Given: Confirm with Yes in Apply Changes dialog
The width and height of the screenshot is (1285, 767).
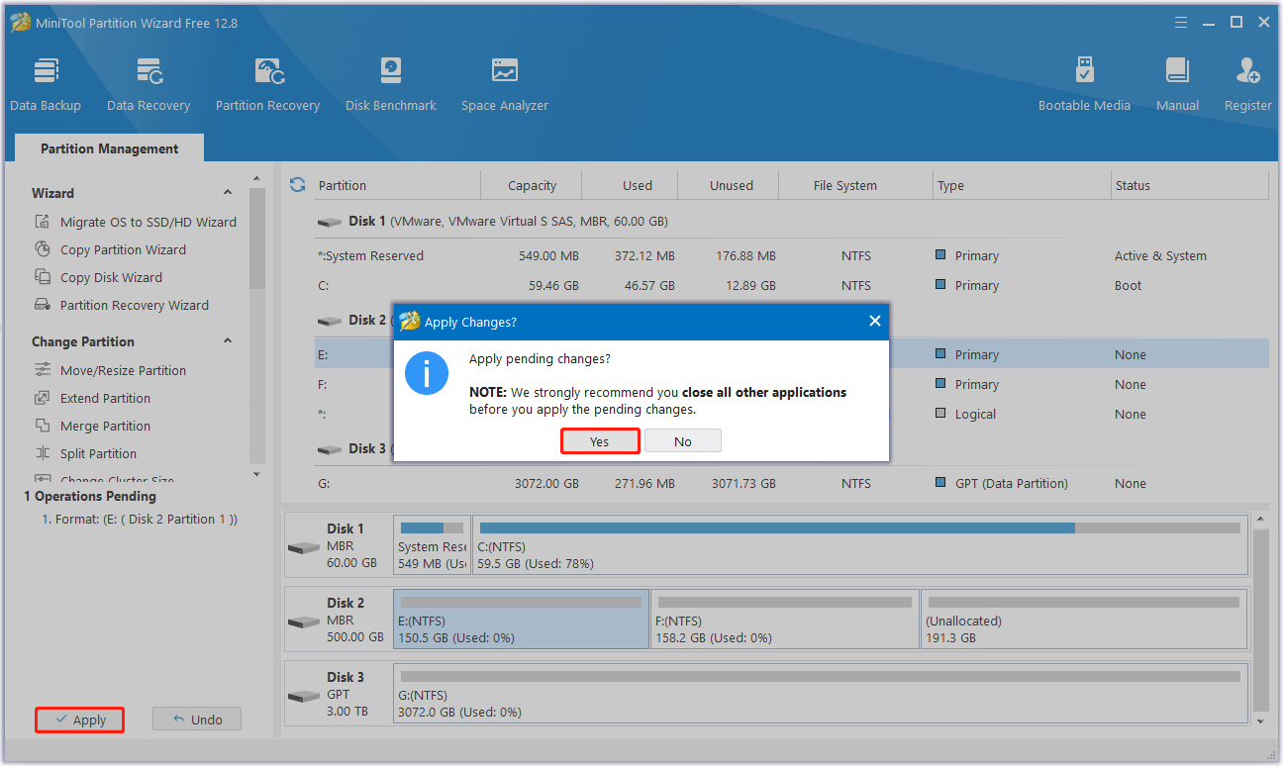Looking at the screenshot, I should [x=600, y=441].
